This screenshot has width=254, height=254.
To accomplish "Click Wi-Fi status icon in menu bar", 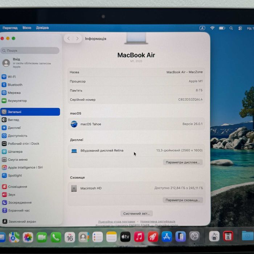I will (212, 28).
